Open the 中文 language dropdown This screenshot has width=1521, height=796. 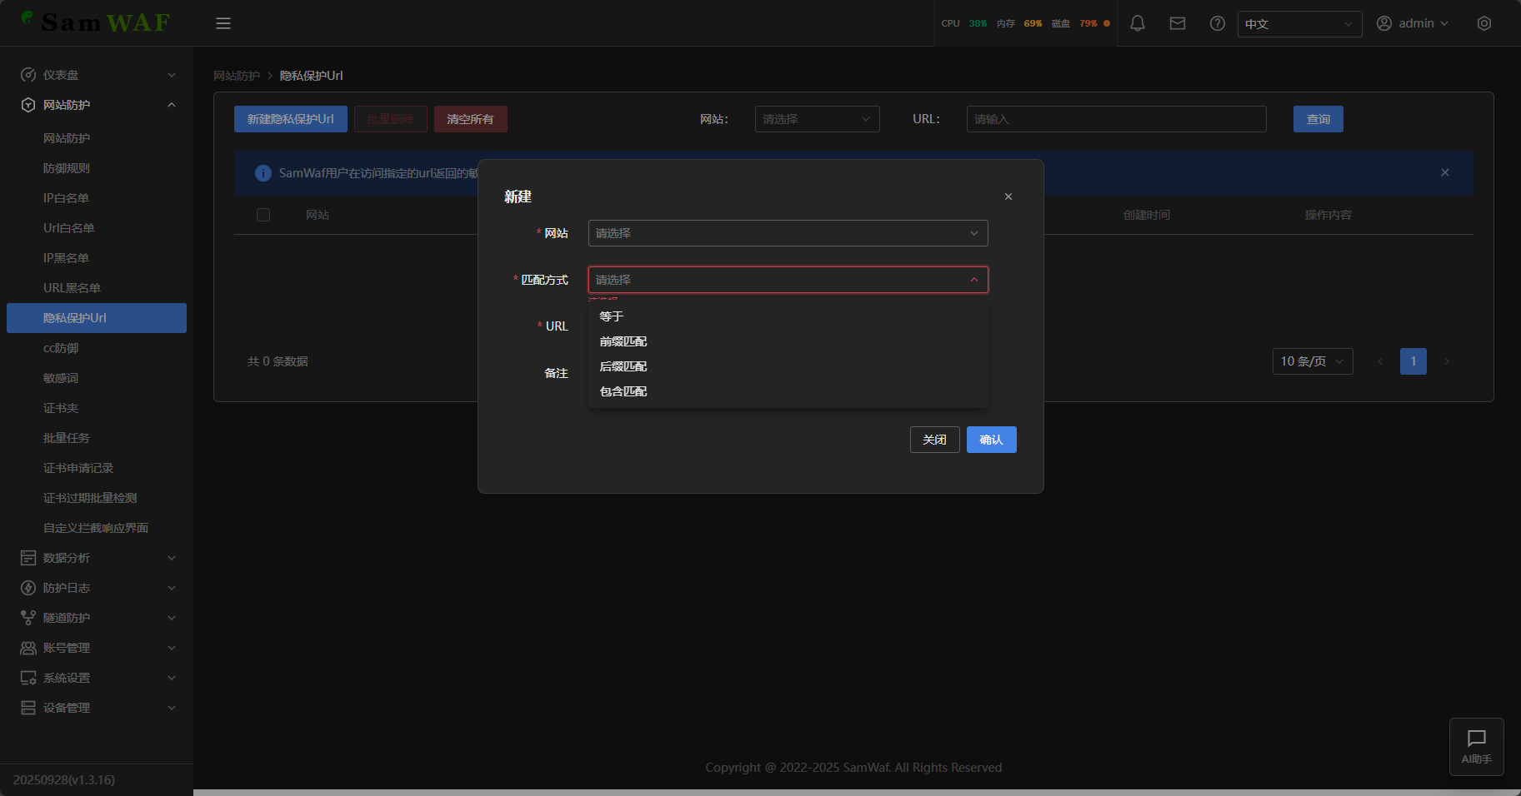(1298, 24)
